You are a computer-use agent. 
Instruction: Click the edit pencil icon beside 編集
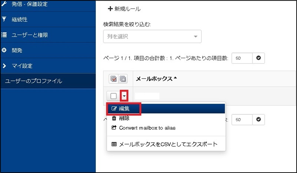[x=114, y=108]
